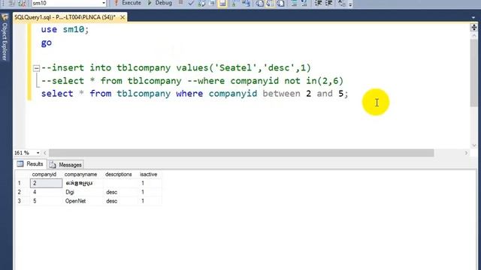This screenshot has height=270, width=481.
Task: Select the companyid cell with value 5
Action: pos(46,201)
